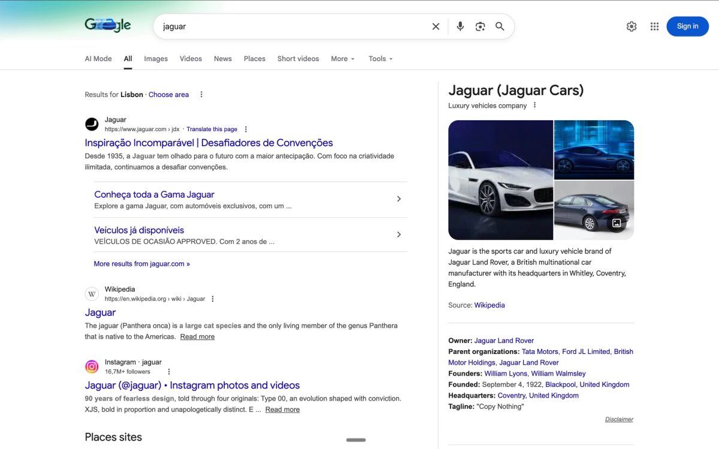The height and width of the screenshot is (449, 719).
Task: Open Veículos já disponíveis link
Action: coord(139,230)
